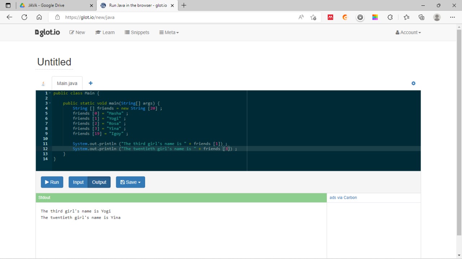462x259 pixels.
Task: Collapse the main method fold on line 3
Action: coord(50,103)
